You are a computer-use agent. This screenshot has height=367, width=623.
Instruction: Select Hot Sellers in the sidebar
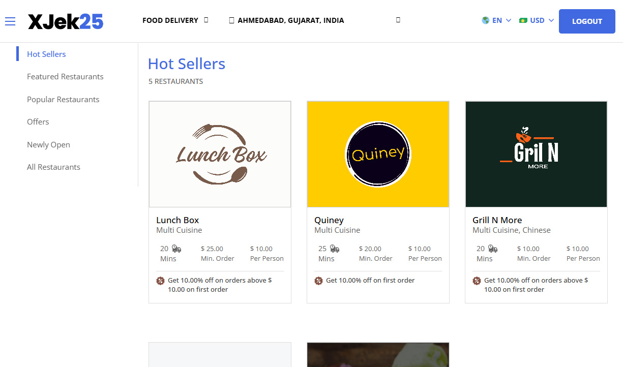pos(46,54)
